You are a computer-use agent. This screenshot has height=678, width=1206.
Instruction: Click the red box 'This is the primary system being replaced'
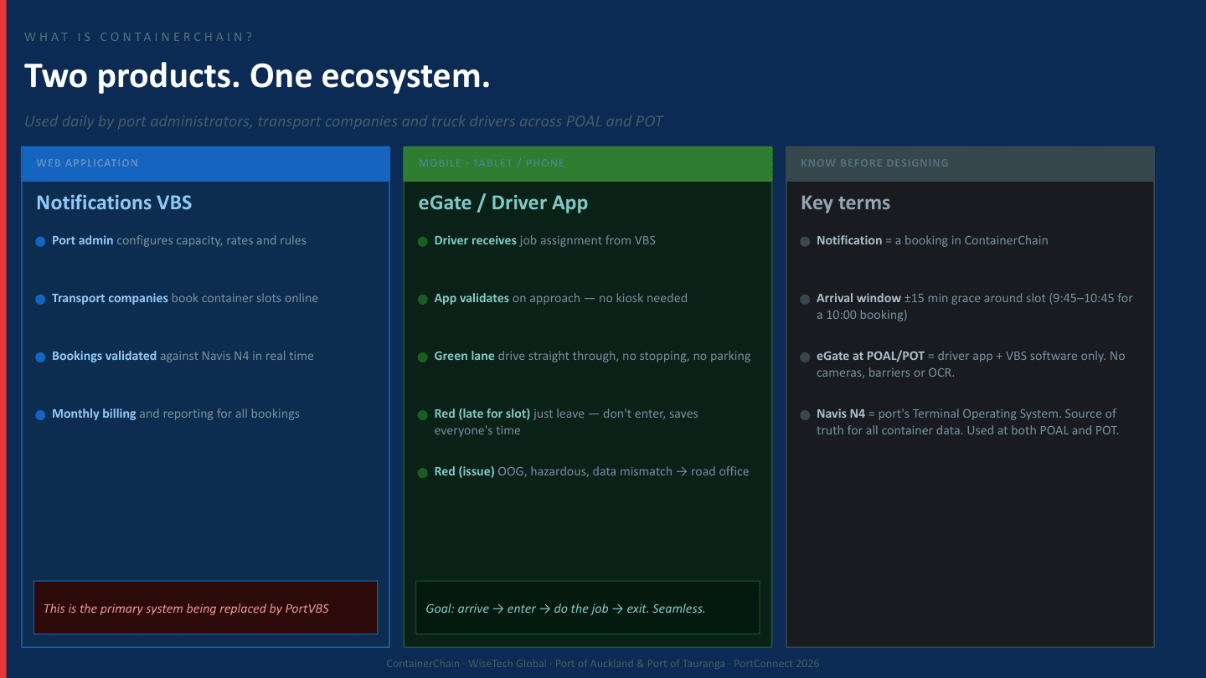pos(205,608)
